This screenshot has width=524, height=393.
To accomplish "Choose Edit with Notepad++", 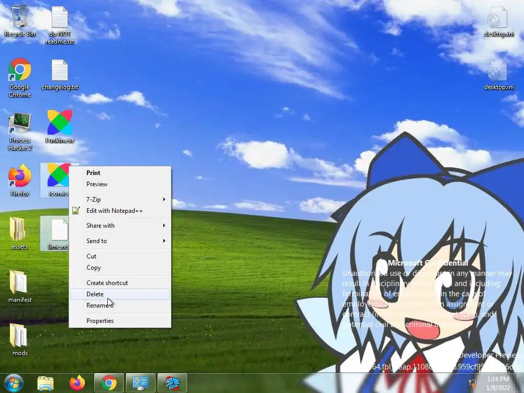I will [x=120, y=211].
